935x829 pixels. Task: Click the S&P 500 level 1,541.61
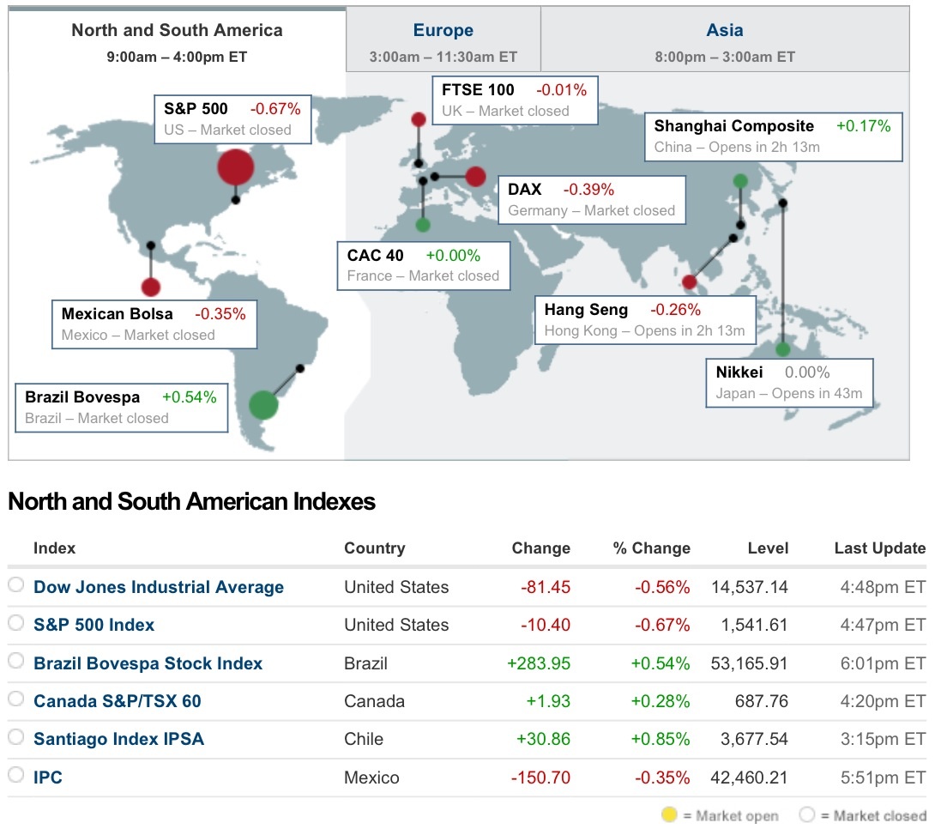(x=754, y=625)
